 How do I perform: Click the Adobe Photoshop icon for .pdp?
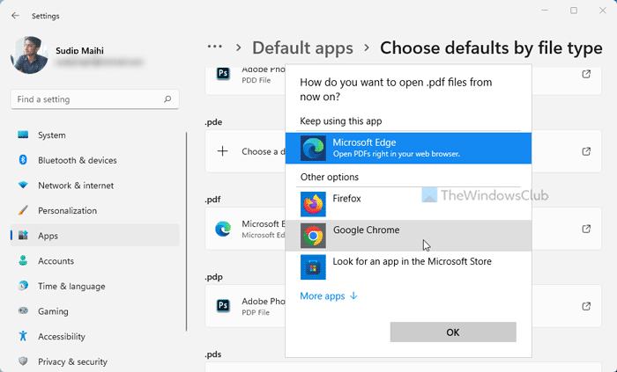(x=223, y=306)
